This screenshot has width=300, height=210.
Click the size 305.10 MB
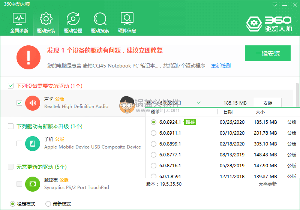coord(265,144)
